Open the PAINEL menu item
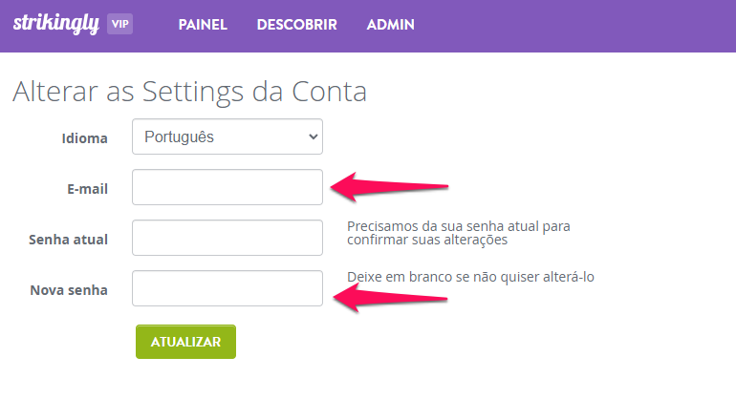The width and height of the screenshot is (736, 399). tap(203, 25)
